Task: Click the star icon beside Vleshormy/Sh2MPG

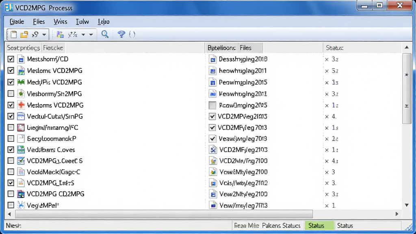Action: point(21,94)
